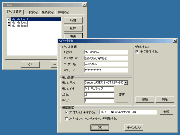Image resolution: width=180 pixels, height=135 pixels.
Task: Toggle the My Mailbox2 checkbox
Action: (x=9, y=22)
